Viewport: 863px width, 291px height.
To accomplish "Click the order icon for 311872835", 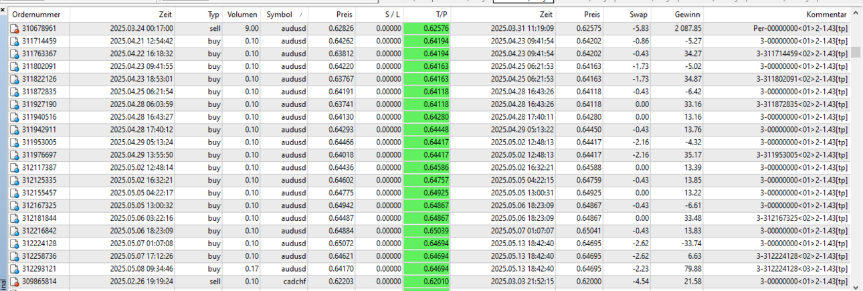I will coord(14,92).
